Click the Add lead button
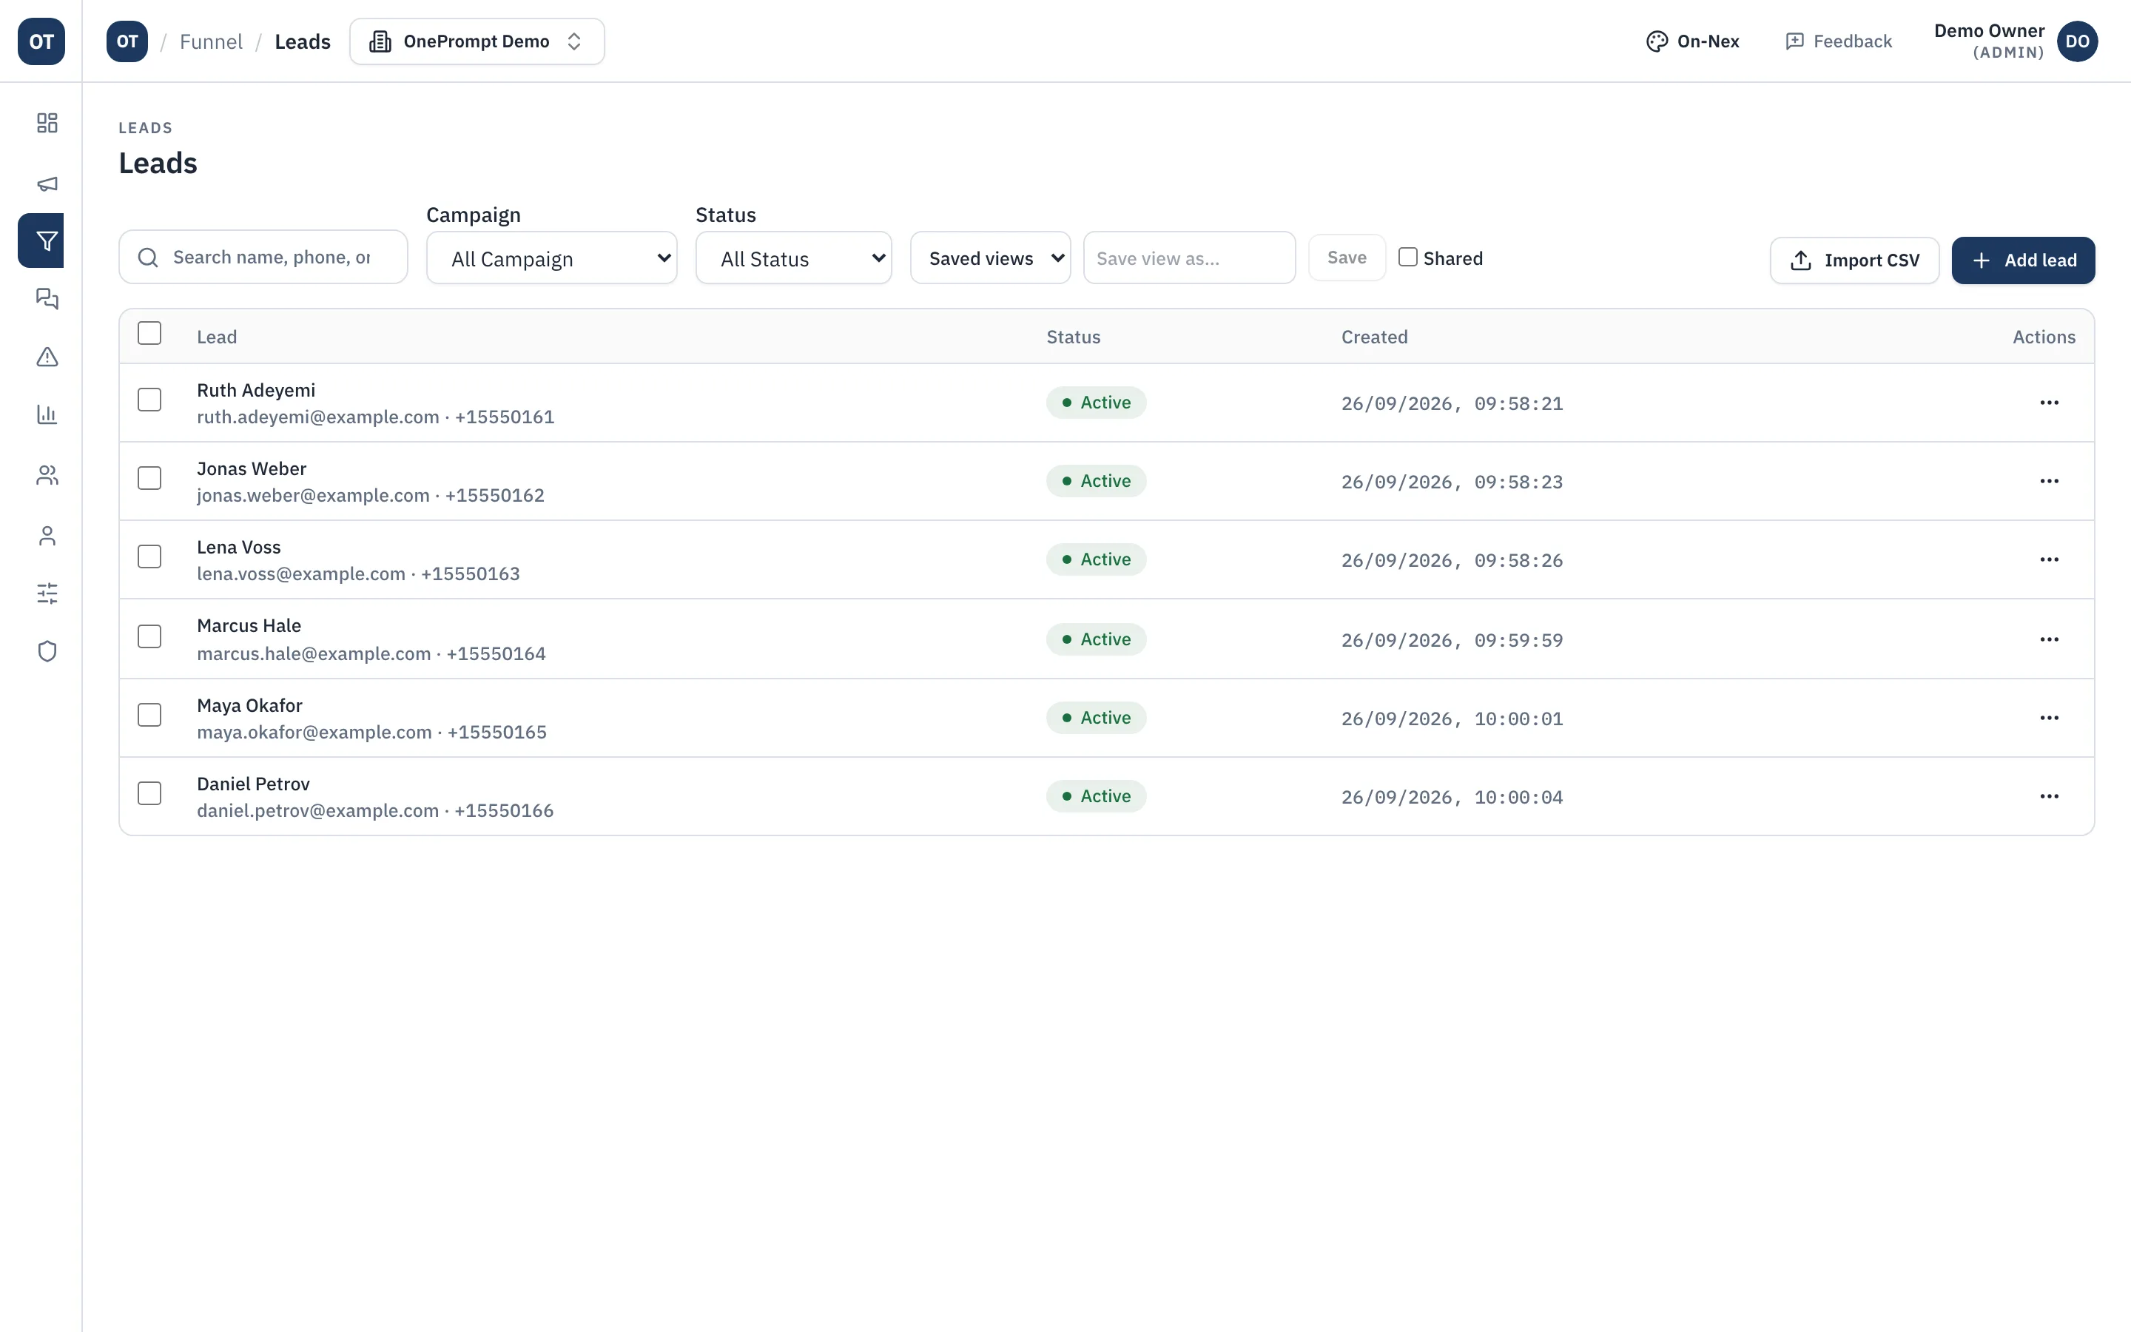Image resolution: width=2131 pixels, height=1332 pixels. (x=2023, y=260)
